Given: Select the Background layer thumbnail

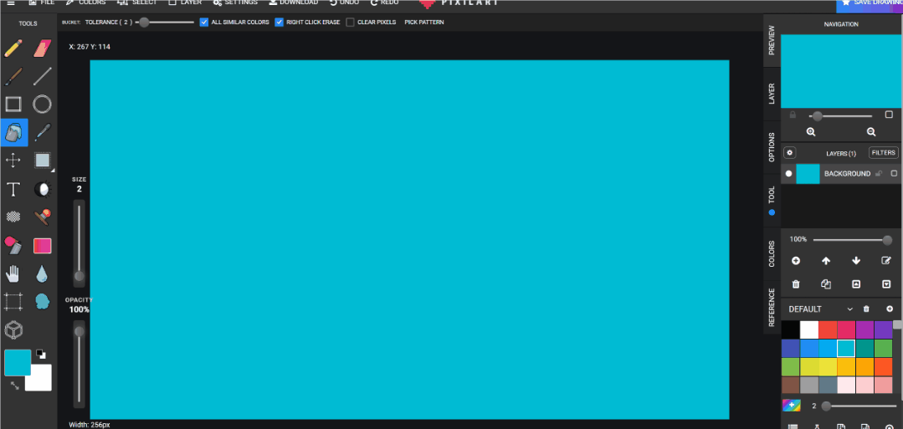Looking at the screenshot, I should coord(808,173).
